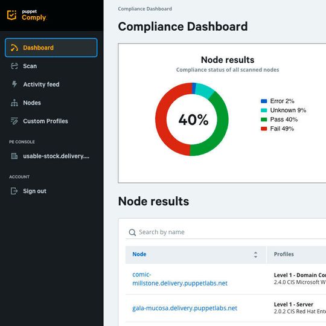
Task: Click the Puppet Comply logo icon
Action: 11,15
